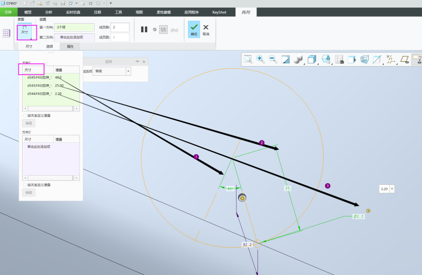Enable 按关系定义增量 checkbox under direction 2

pos(24,185)
